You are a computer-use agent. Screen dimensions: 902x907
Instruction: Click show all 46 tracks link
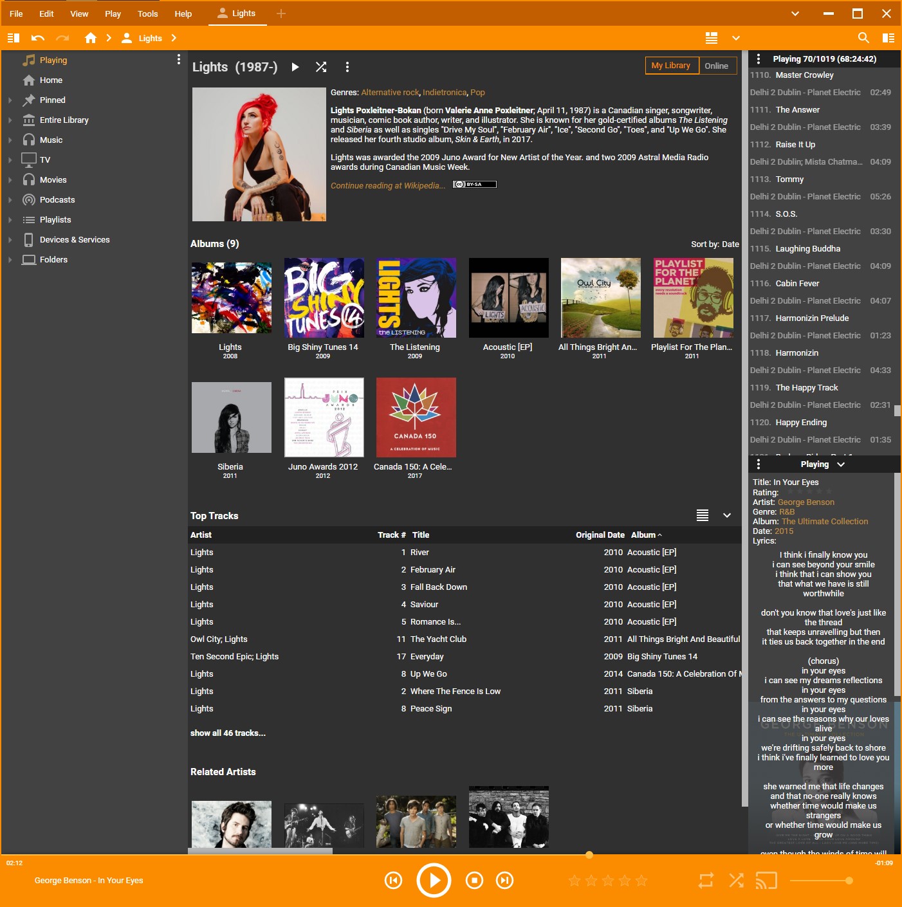coord(228,733)
